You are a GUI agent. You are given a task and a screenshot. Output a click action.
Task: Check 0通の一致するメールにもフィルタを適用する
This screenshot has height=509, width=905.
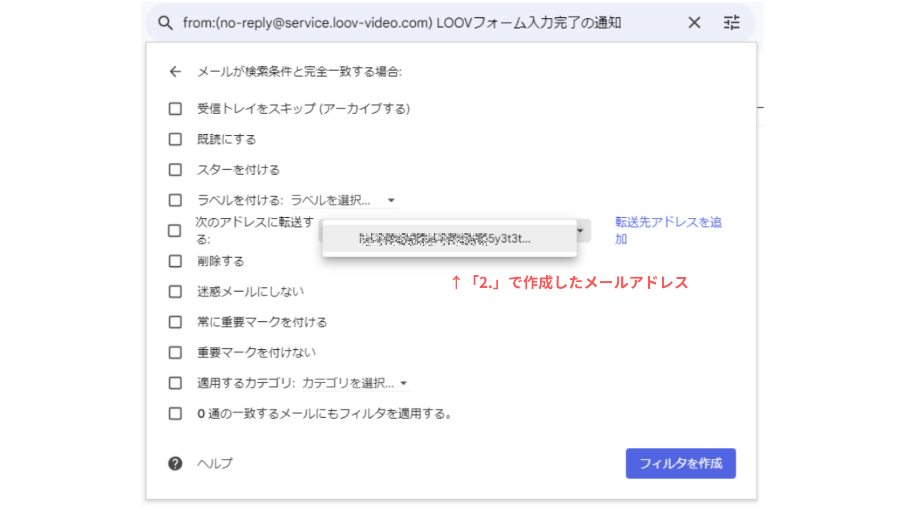click(x=175, y=413)
